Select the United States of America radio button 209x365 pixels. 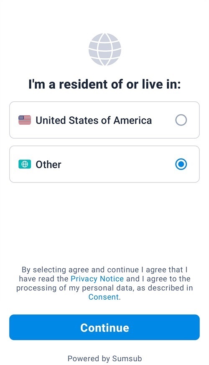point(181,120)
